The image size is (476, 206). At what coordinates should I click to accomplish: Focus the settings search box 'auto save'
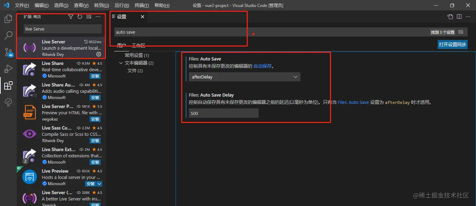[x=271, y=32]
